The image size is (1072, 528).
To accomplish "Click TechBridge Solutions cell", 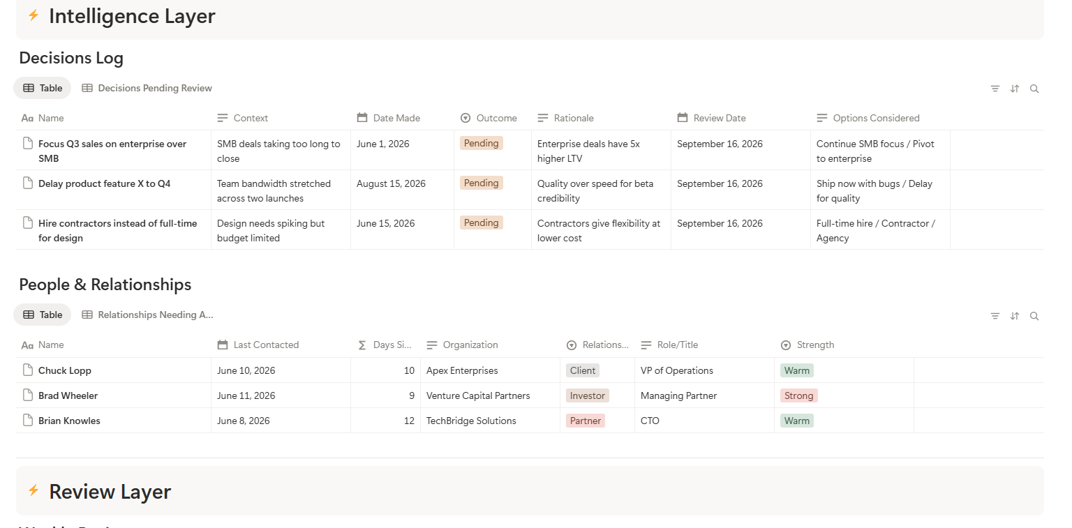I will [490, 421].
